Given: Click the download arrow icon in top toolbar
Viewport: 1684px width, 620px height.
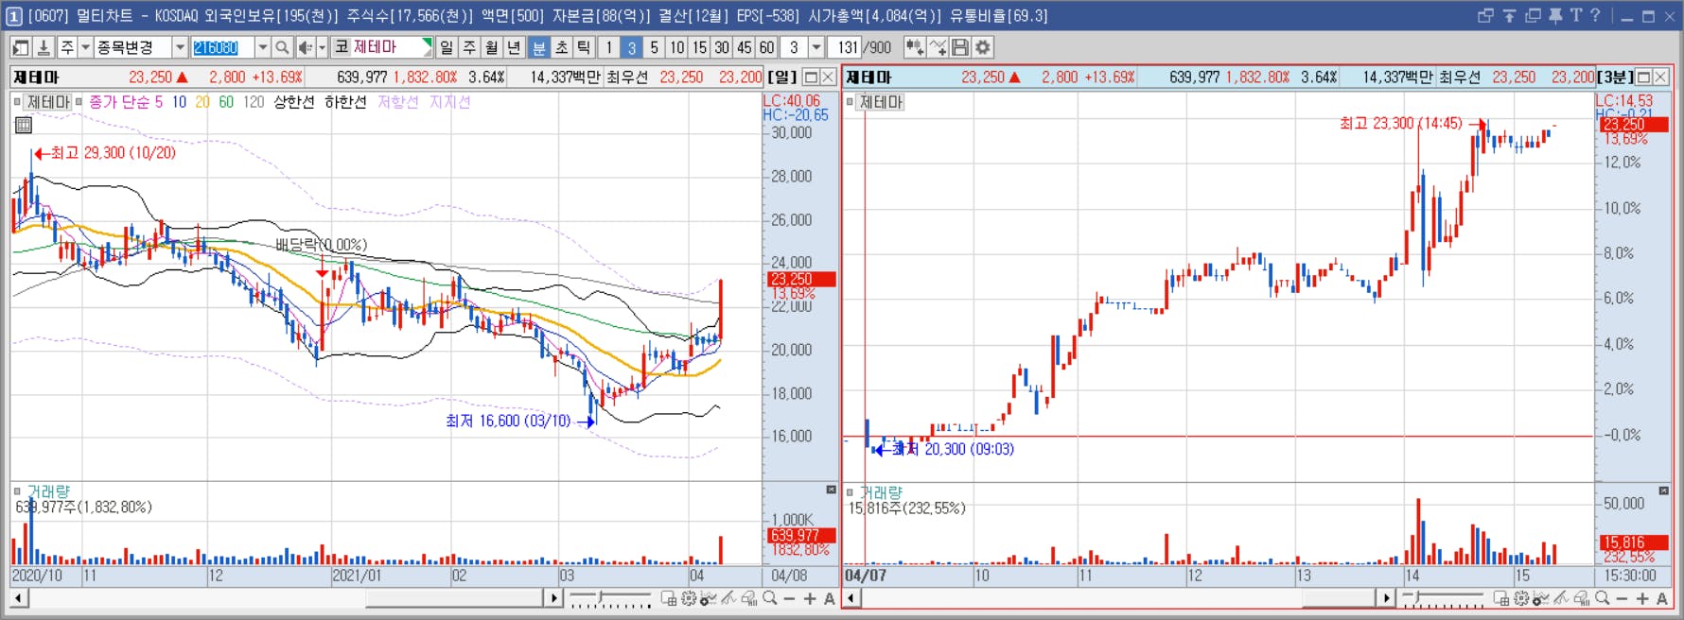Looking at the screenshot, I should [44, 47].
